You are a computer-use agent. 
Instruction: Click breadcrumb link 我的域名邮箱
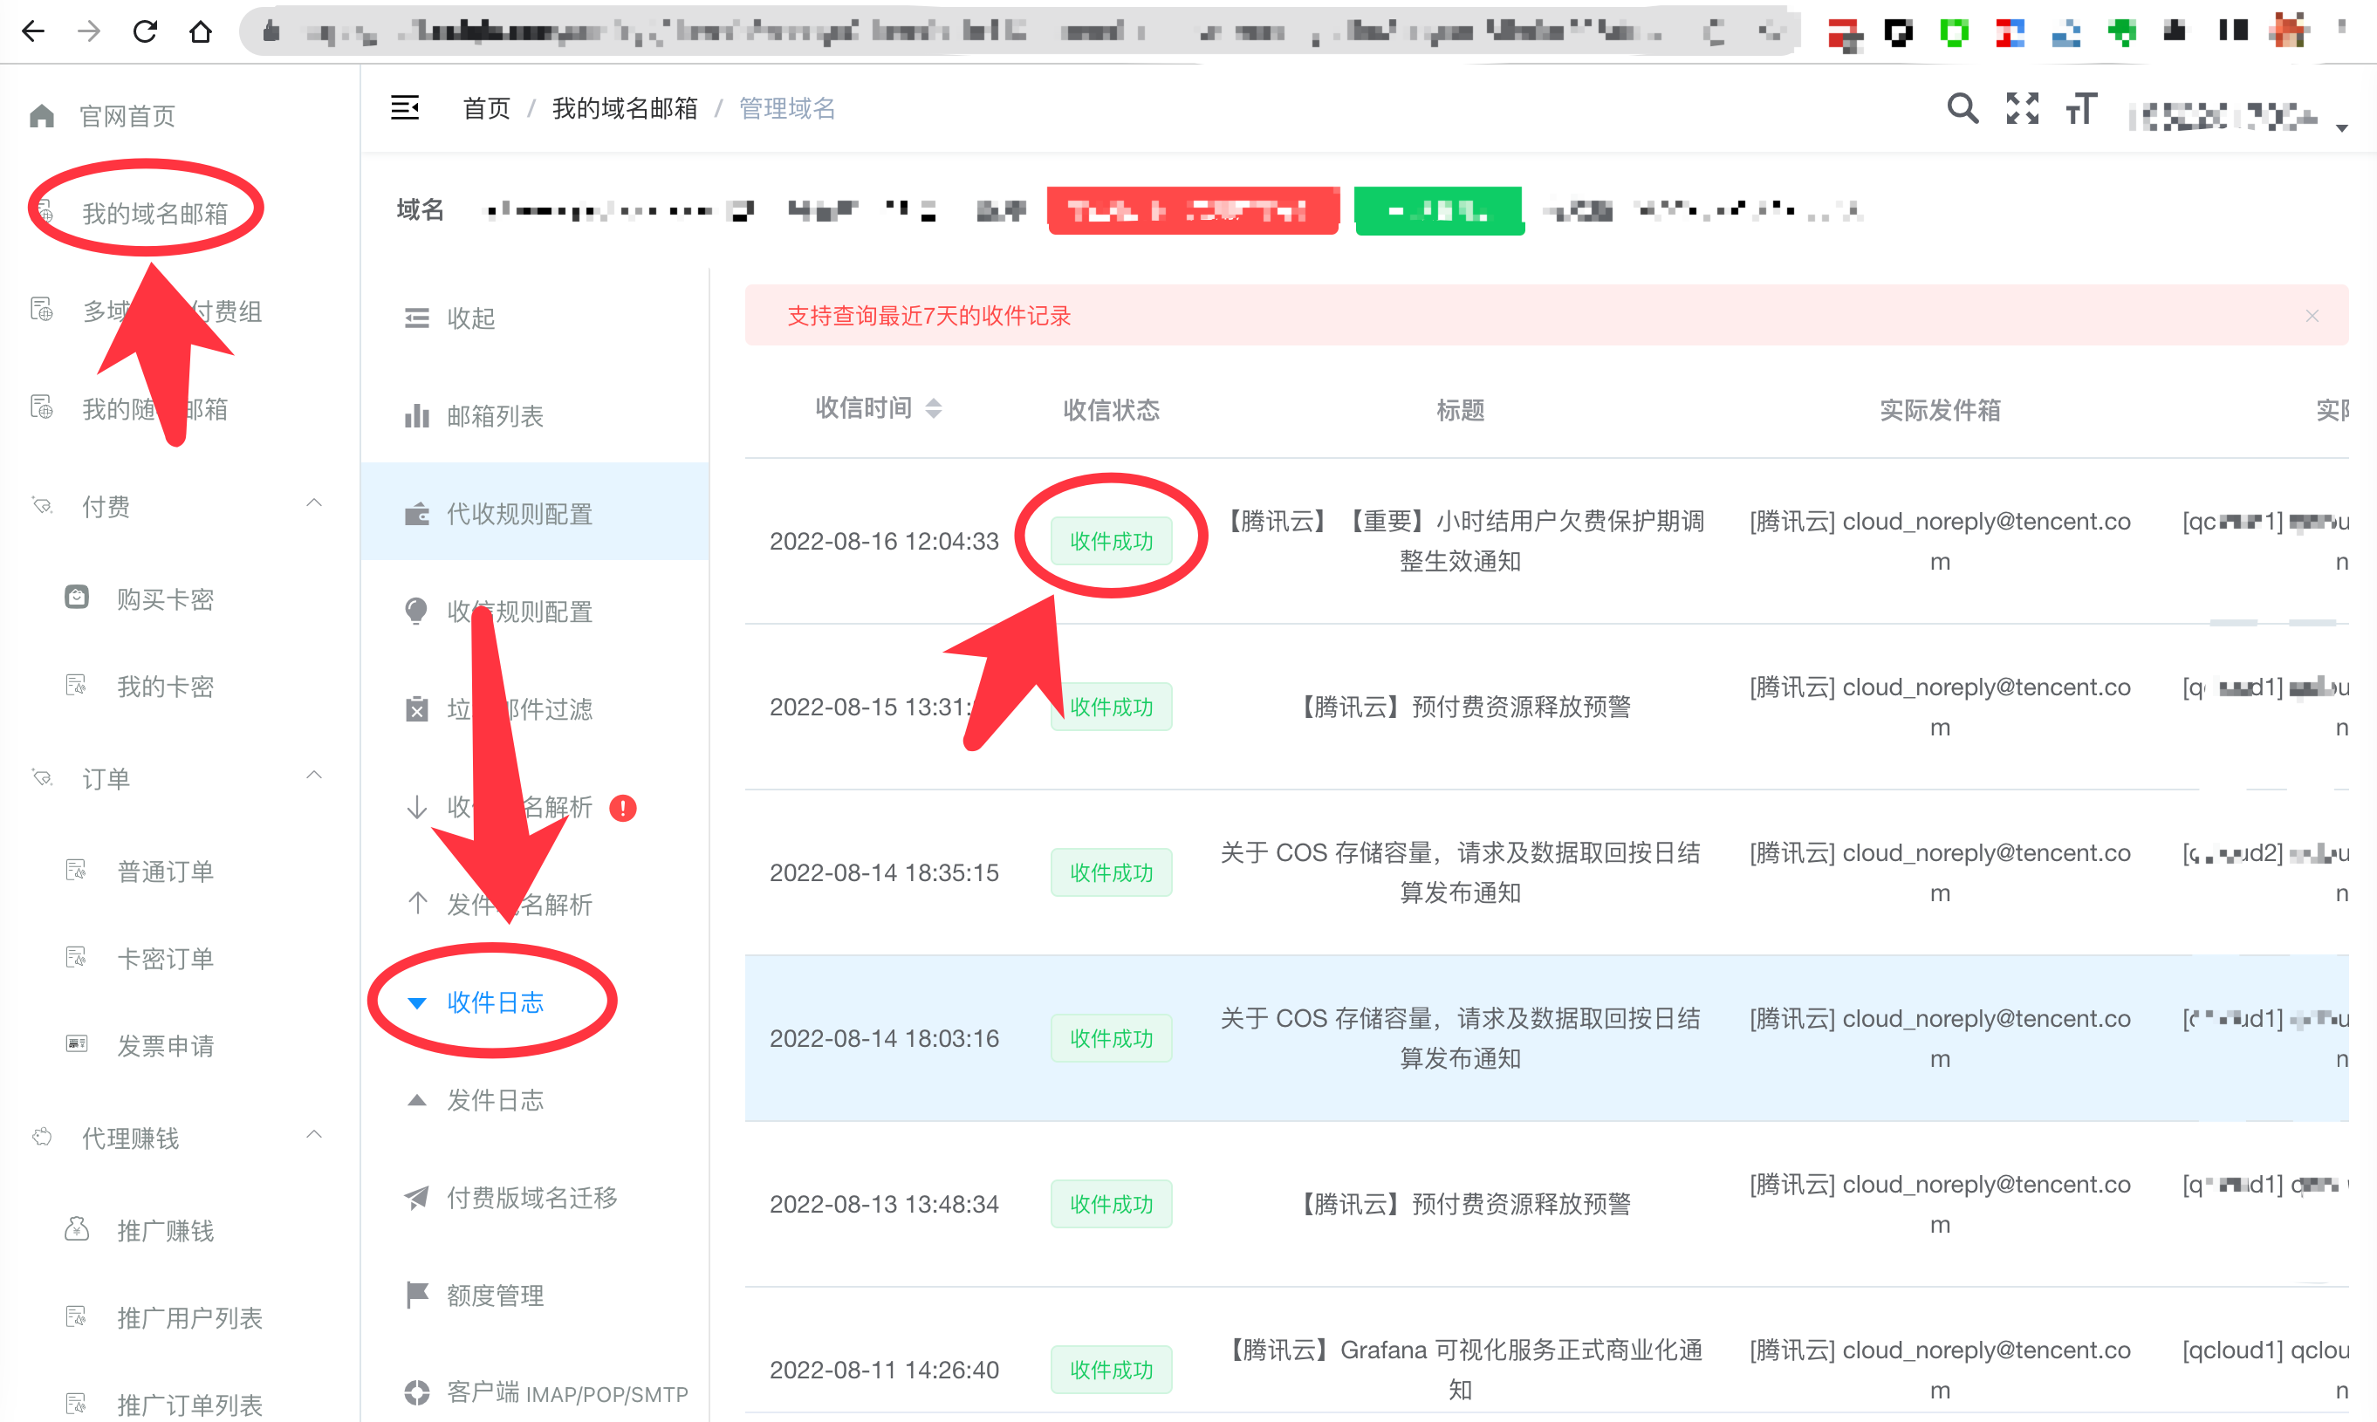[x=625, y=108]
